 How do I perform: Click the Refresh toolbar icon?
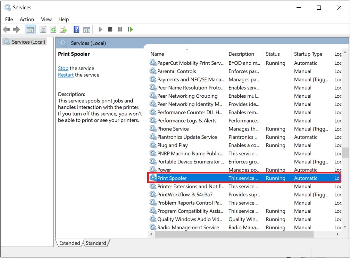coord(53,29)
